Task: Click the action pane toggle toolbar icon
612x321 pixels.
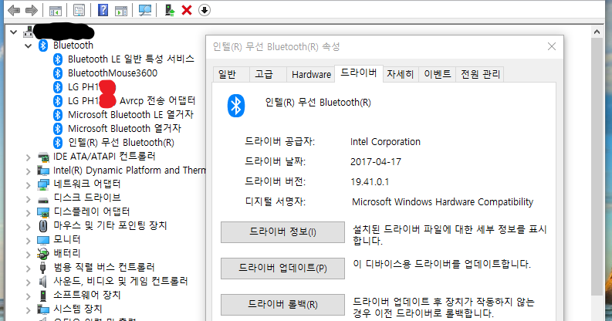Action: tap(121, 11)
